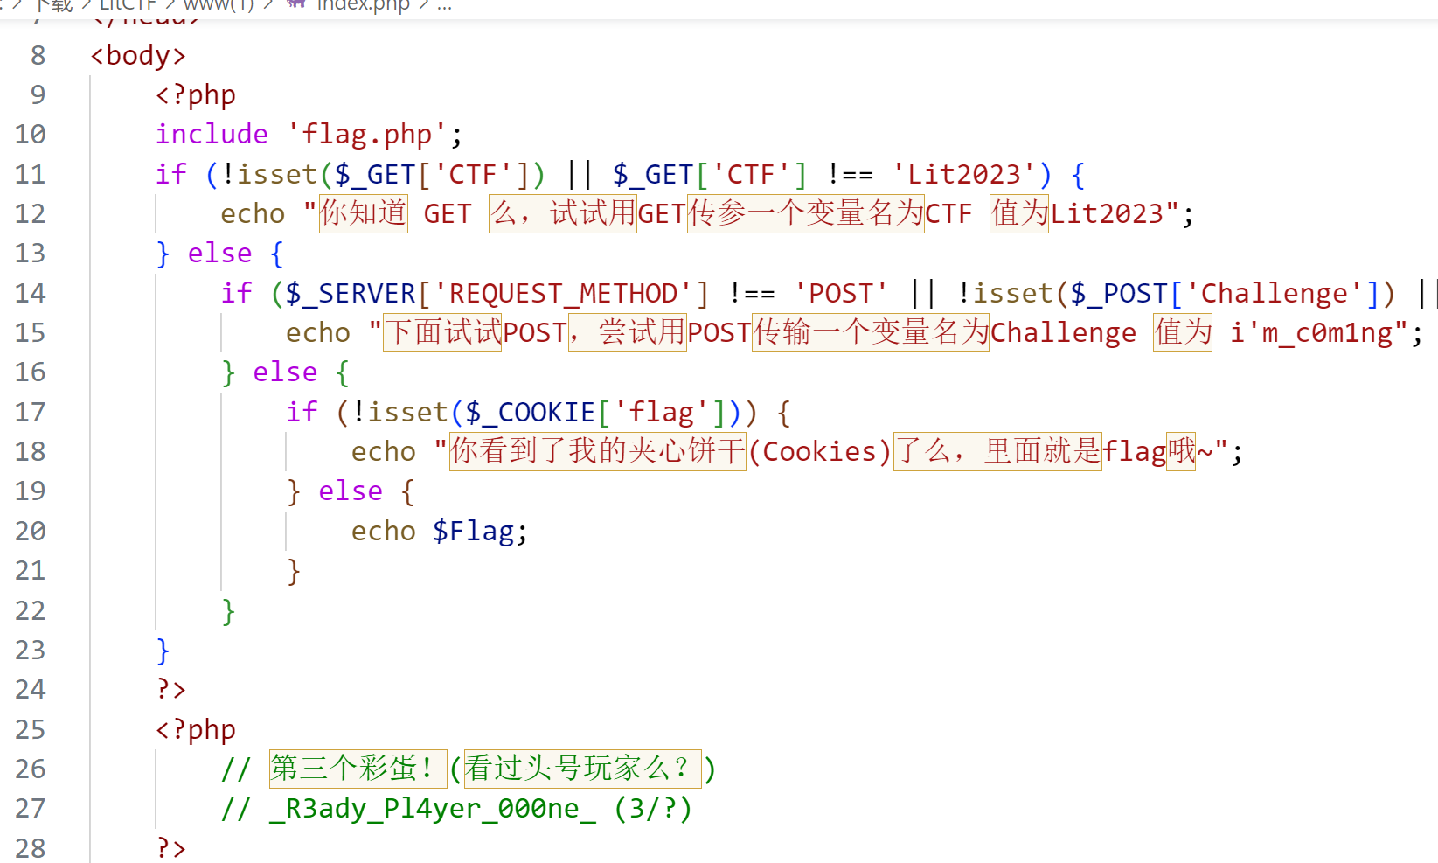
Task: Click the if keyword on line 11
Action: 171,174
